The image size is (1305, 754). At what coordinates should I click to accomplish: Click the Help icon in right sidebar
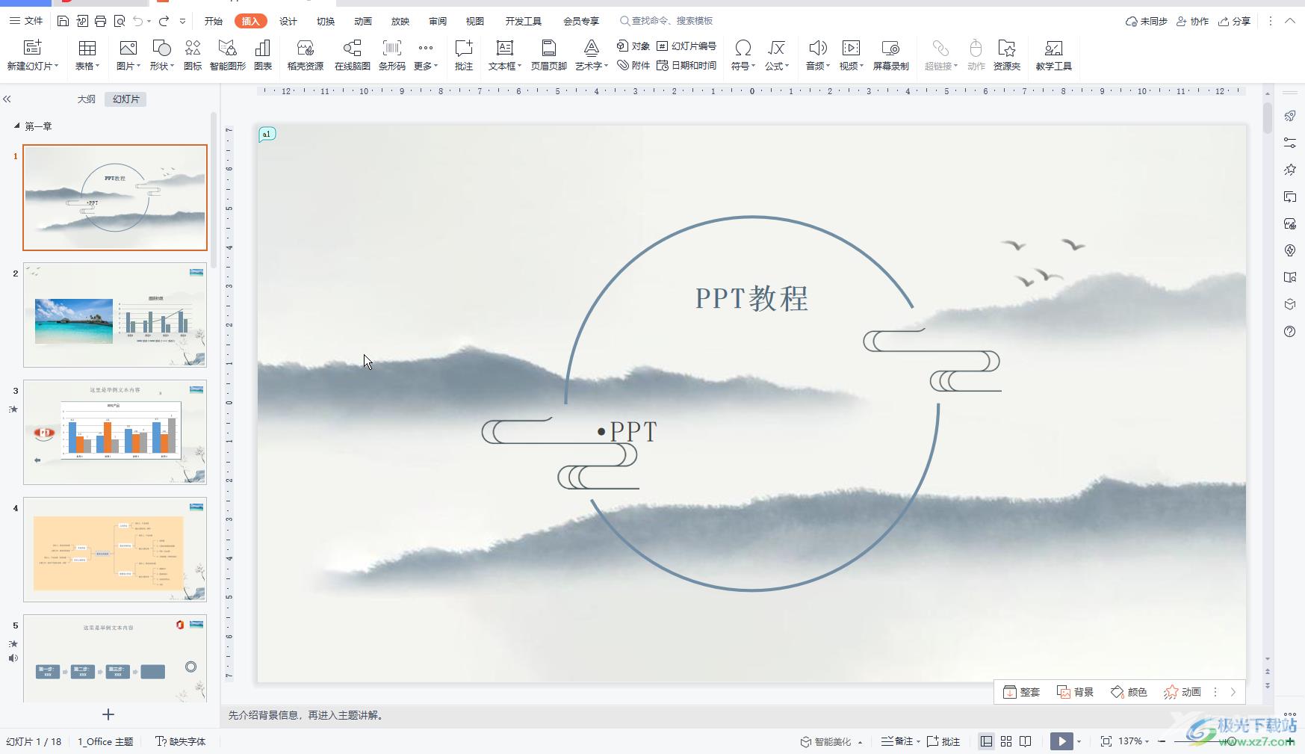click(x=1290, y=332)
